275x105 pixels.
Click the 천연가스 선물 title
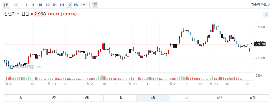(x=16, y=14)
